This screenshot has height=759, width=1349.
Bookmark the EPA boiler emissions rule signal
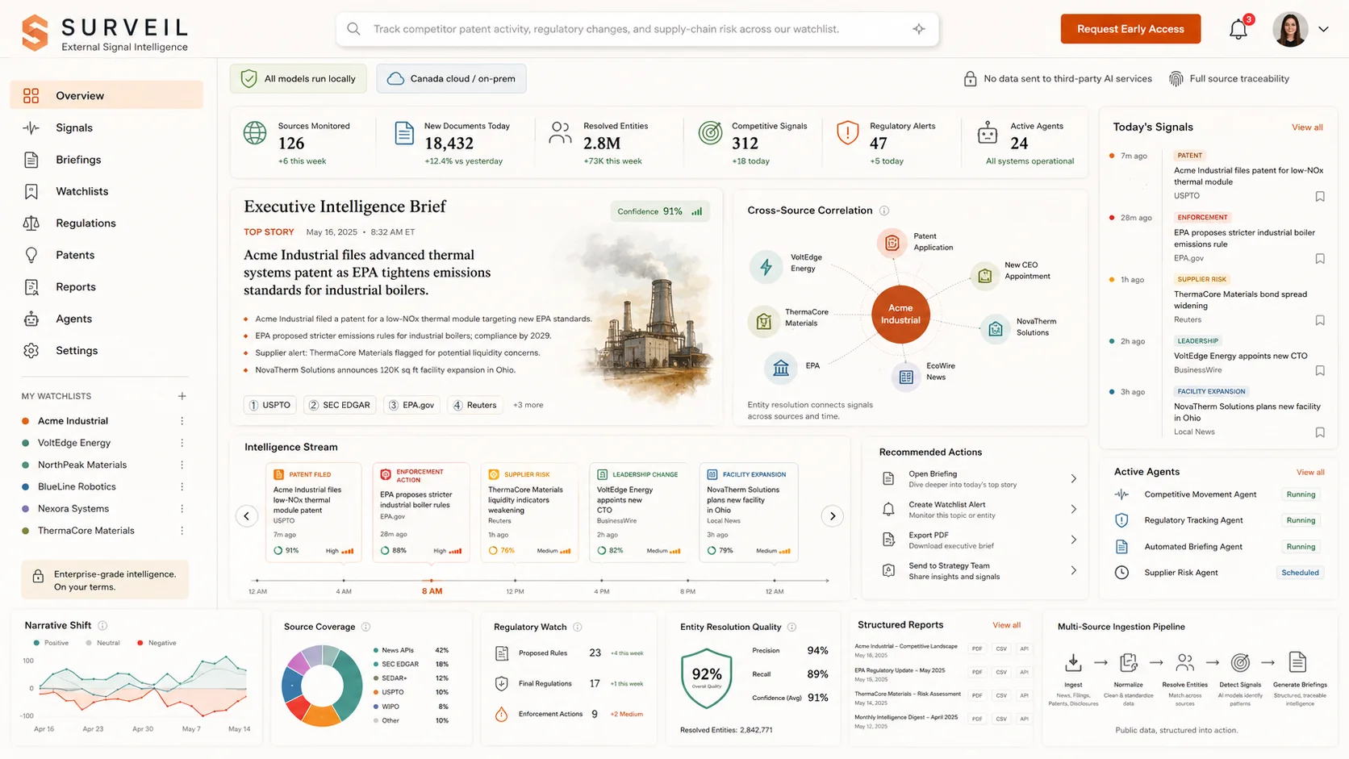(x=1320, y=259)
